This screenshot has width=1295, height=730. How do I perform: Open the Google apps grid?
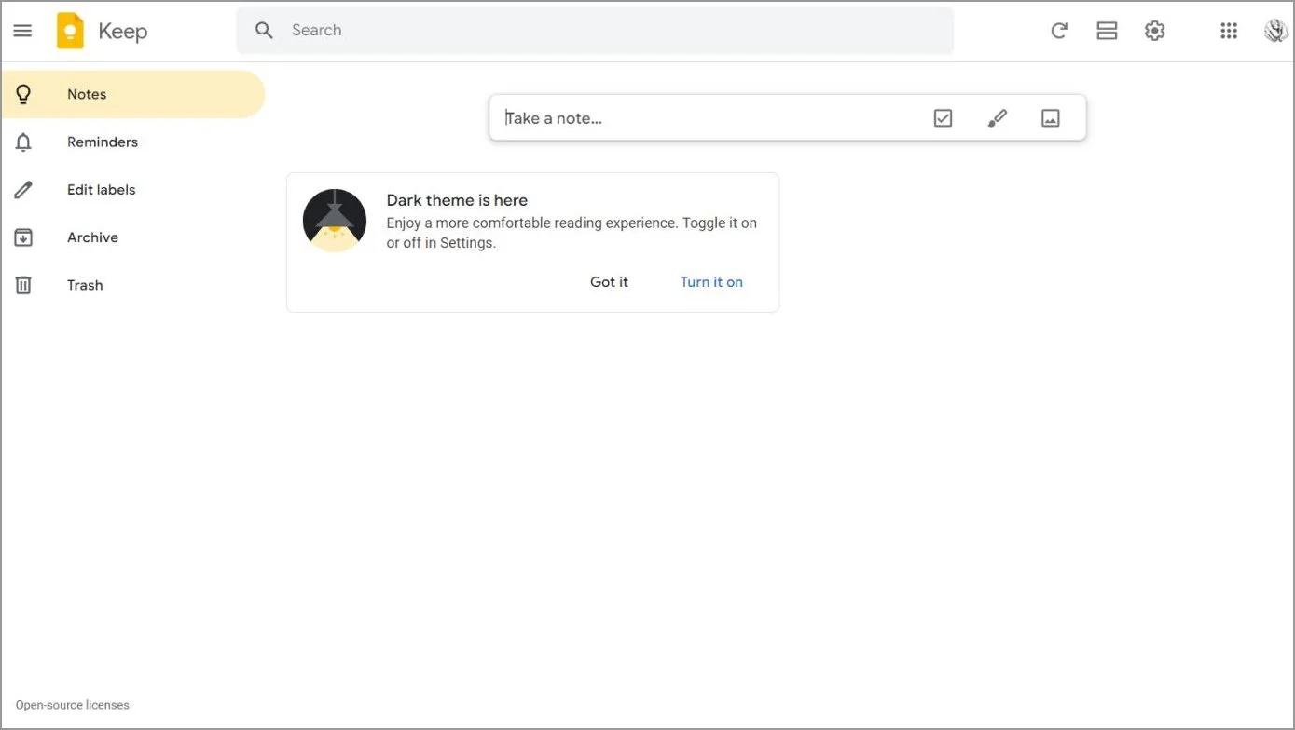click(1229, 31)
